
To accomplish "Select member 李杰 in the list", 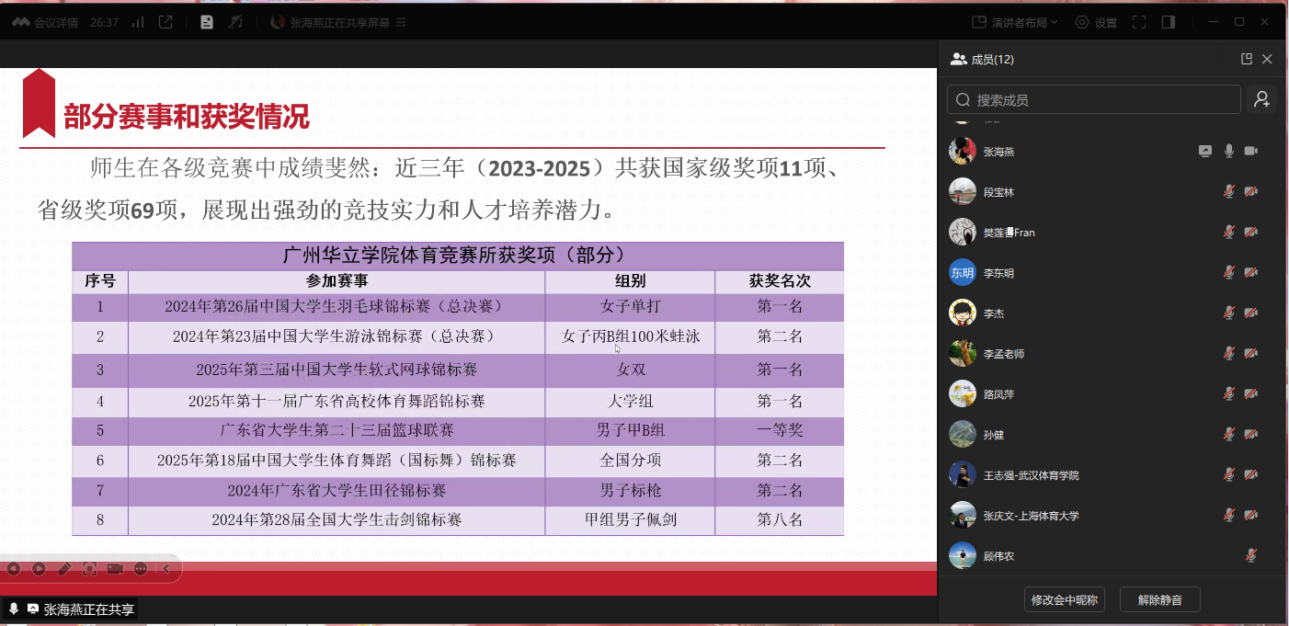I will click(1112, 313).
